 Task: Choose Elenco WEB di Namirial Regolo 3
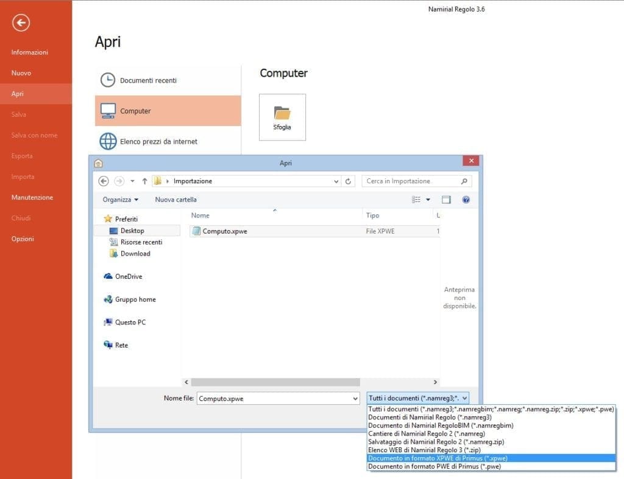491,450
